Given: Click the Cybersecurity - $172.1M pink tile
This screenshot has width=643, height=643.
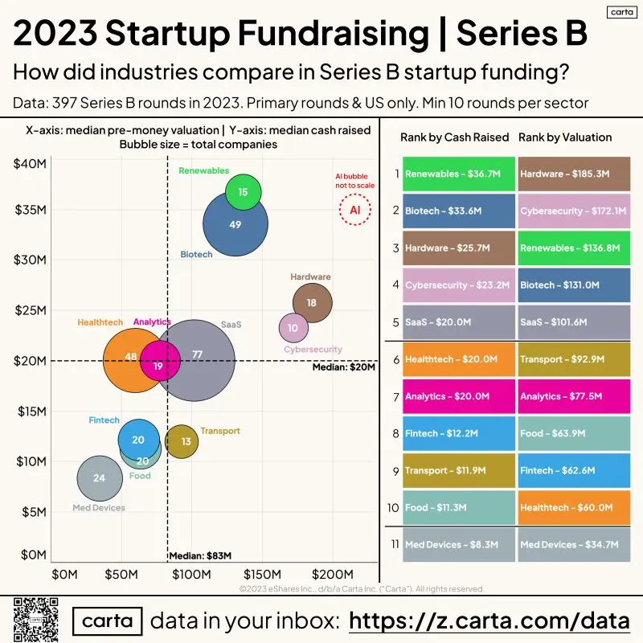Looking at the screenshot, I should (x=574, y=211).
